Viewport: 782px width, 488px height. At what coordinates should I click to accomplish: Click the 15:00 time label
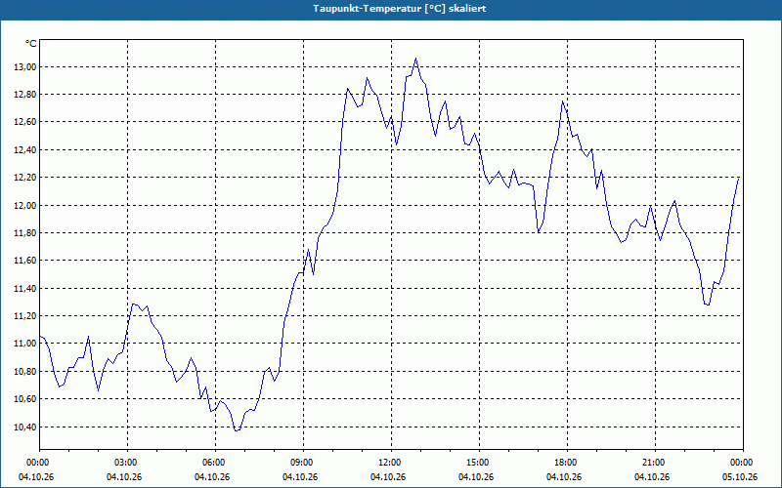tap(479, 463)
